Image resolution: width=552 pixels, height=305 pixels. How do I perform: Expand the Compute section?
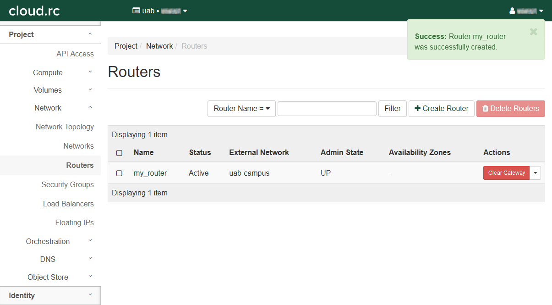pos(48,72)
